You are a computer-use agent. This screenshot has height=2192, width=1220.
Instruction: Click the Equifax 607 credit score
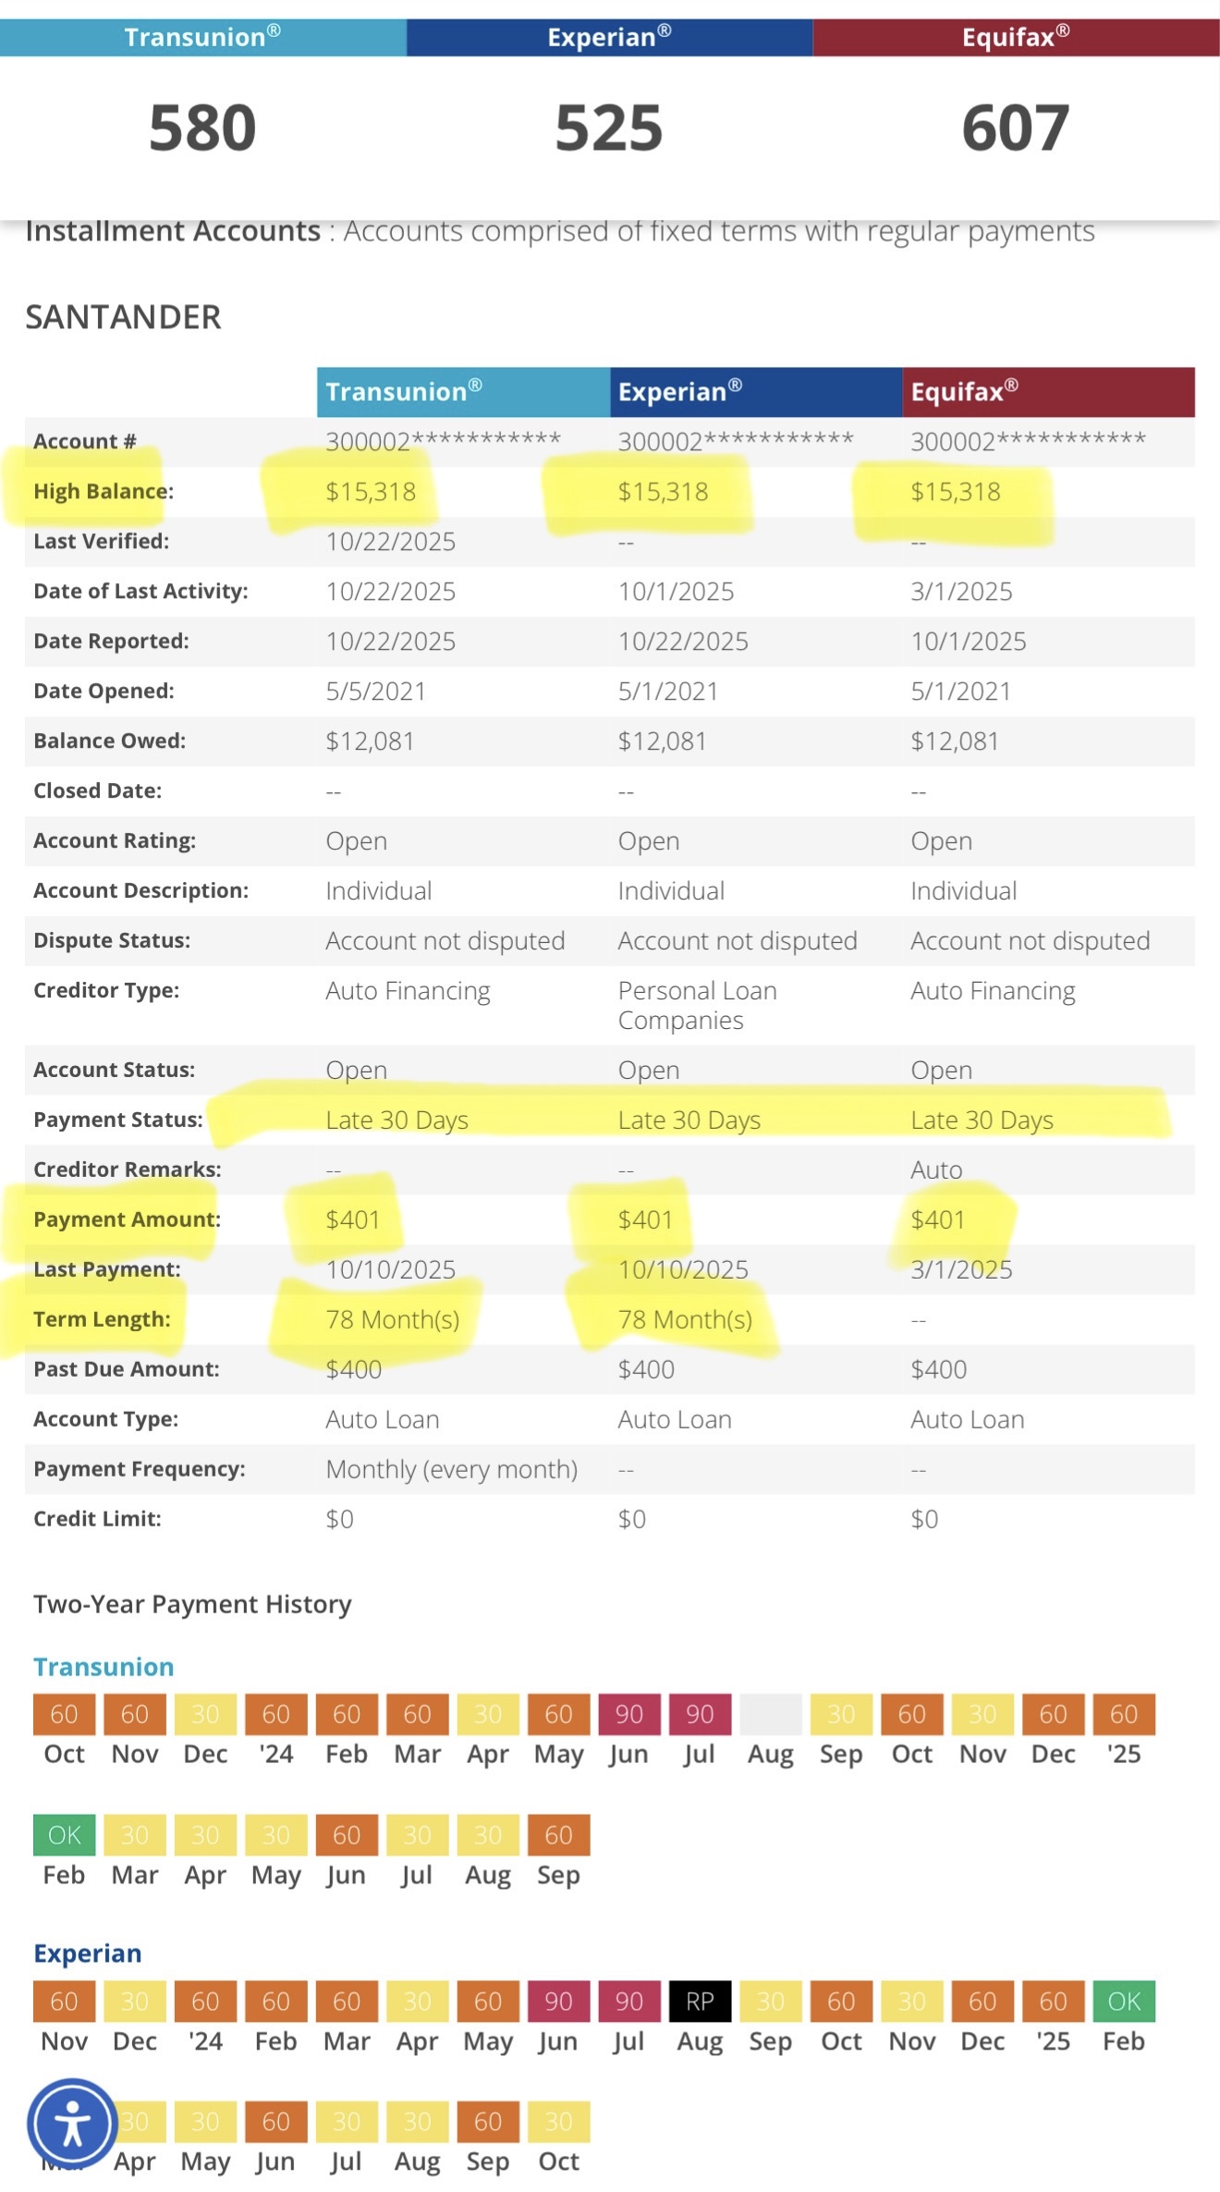pyautogui.click(x=1017, y=128)
